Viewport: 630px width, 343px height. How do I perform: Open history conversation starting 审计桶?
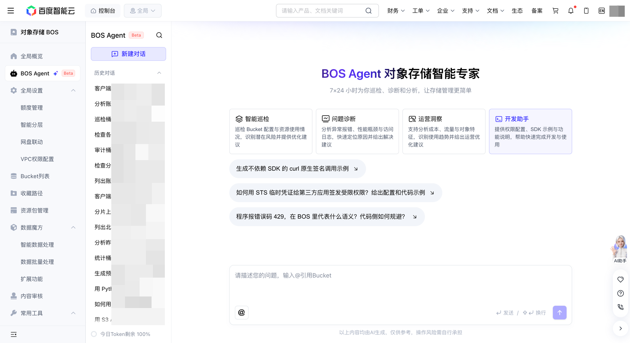[x=128, y=150]
